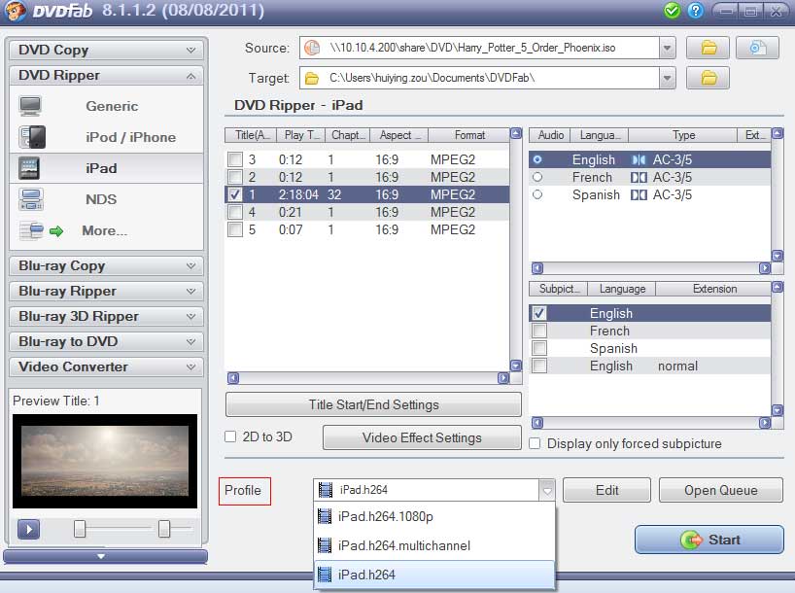Image resolution: width=795 pixels, height=593 pixels.
Task: Click the Edit profile button
Action: pyautogui.click(x=606, y=490)
